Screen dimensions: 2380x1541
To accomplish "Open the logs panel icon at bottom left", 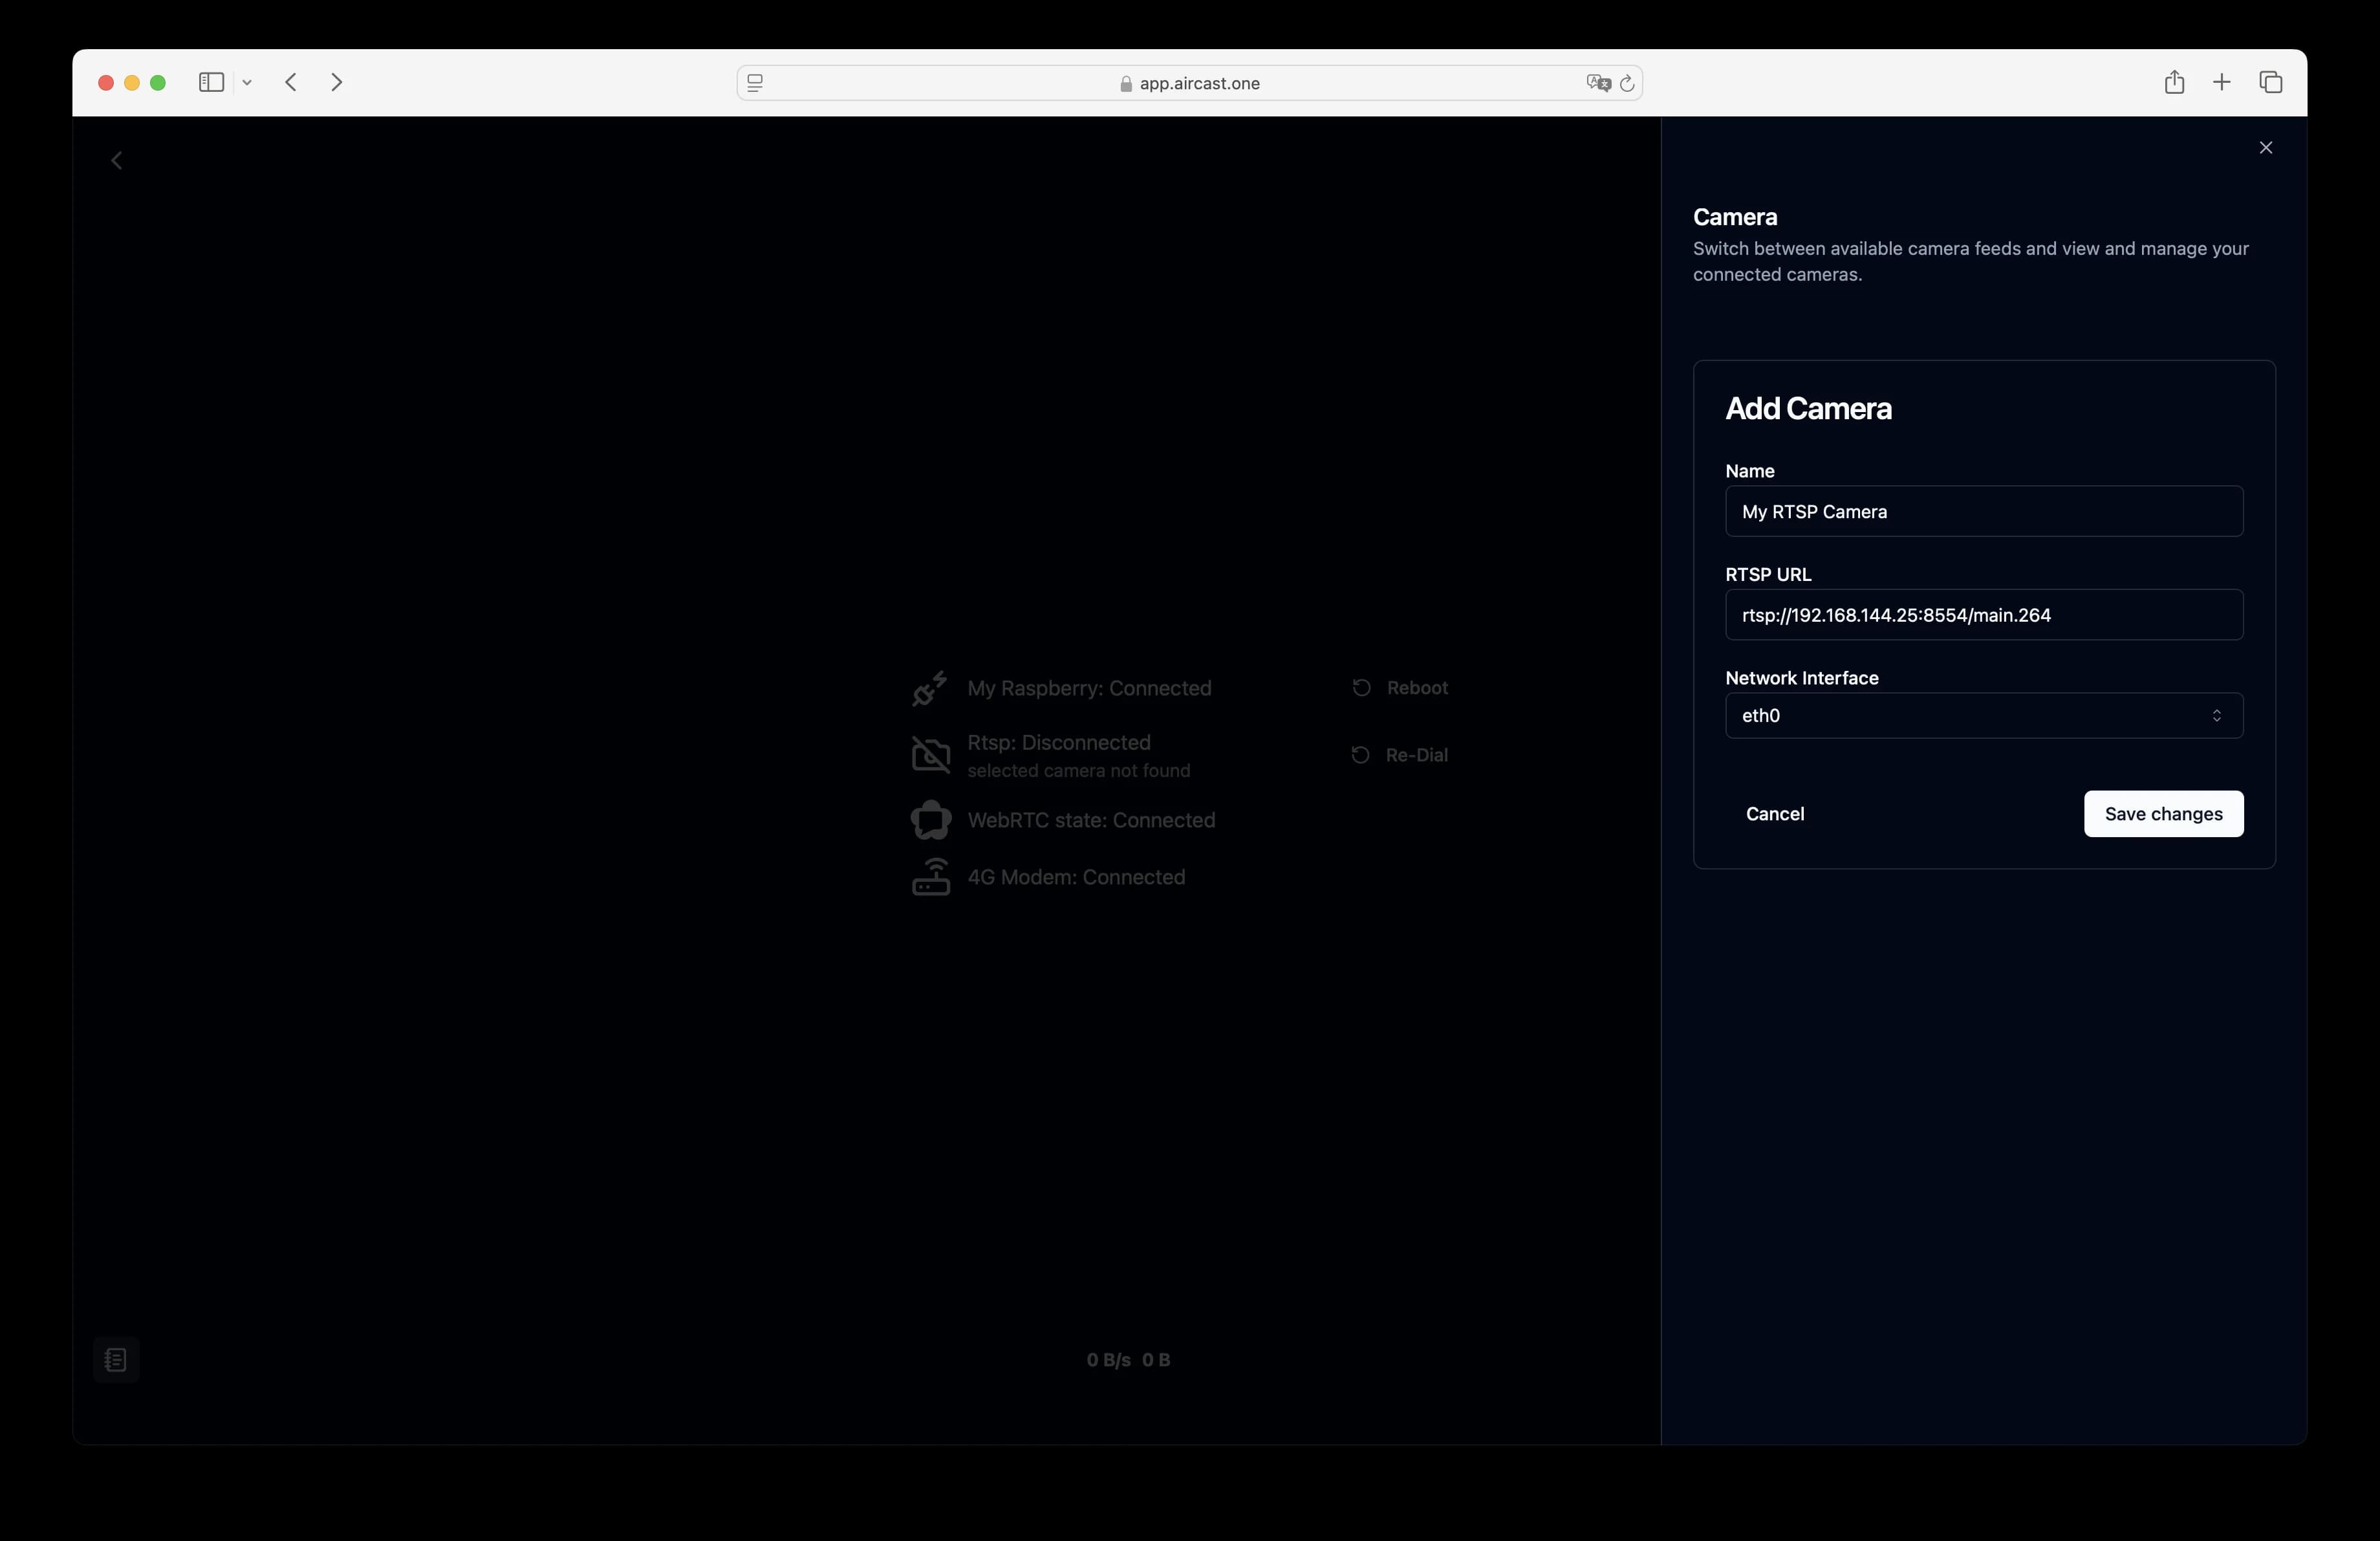I will 116,1359.
